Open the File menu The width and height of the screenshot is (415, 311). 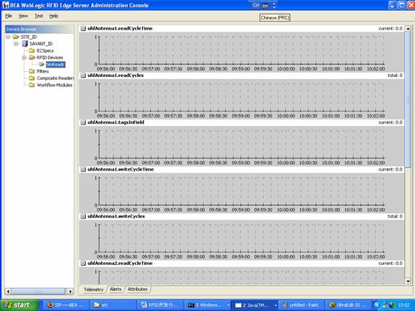coord(9,16)
